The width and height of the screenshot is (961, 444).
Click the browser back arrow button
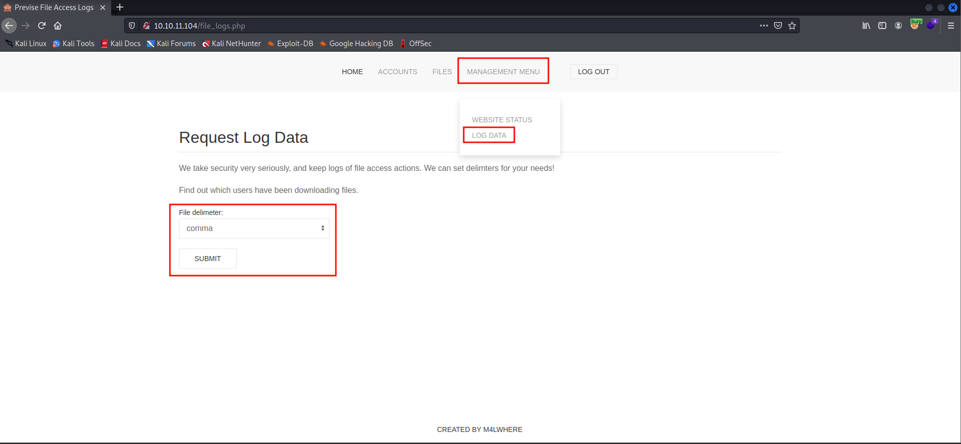[x=9, y=26]
